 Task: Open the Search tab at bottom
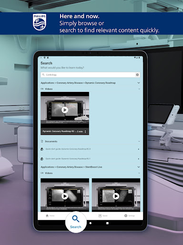click(76, 222)
